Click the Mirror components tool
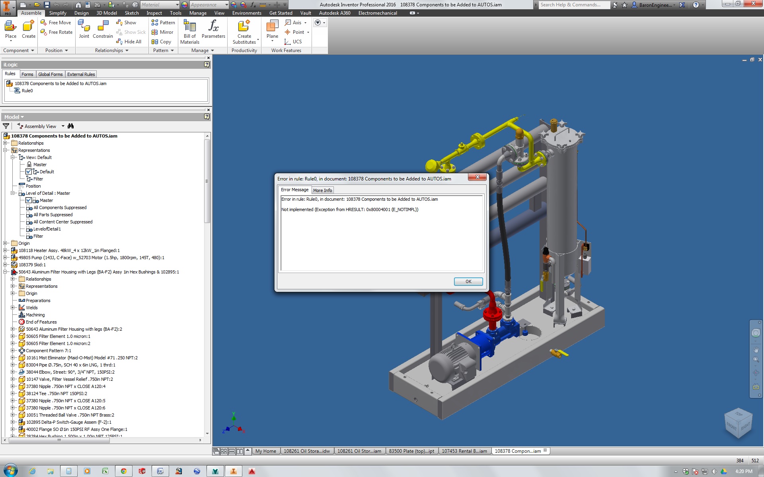Screen dimensions: 764x477 tap(162, 32)
